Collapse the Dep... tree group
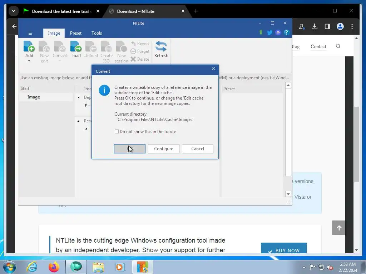366x274 pixels. click(x=78, y=97)
